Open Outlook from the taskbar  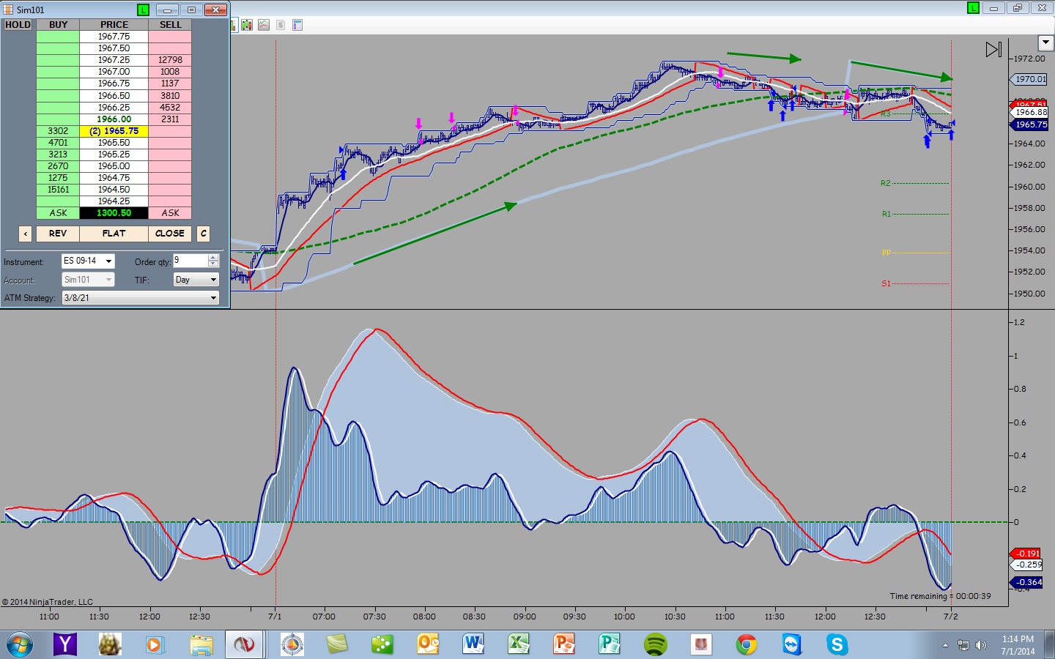(428, 644)
